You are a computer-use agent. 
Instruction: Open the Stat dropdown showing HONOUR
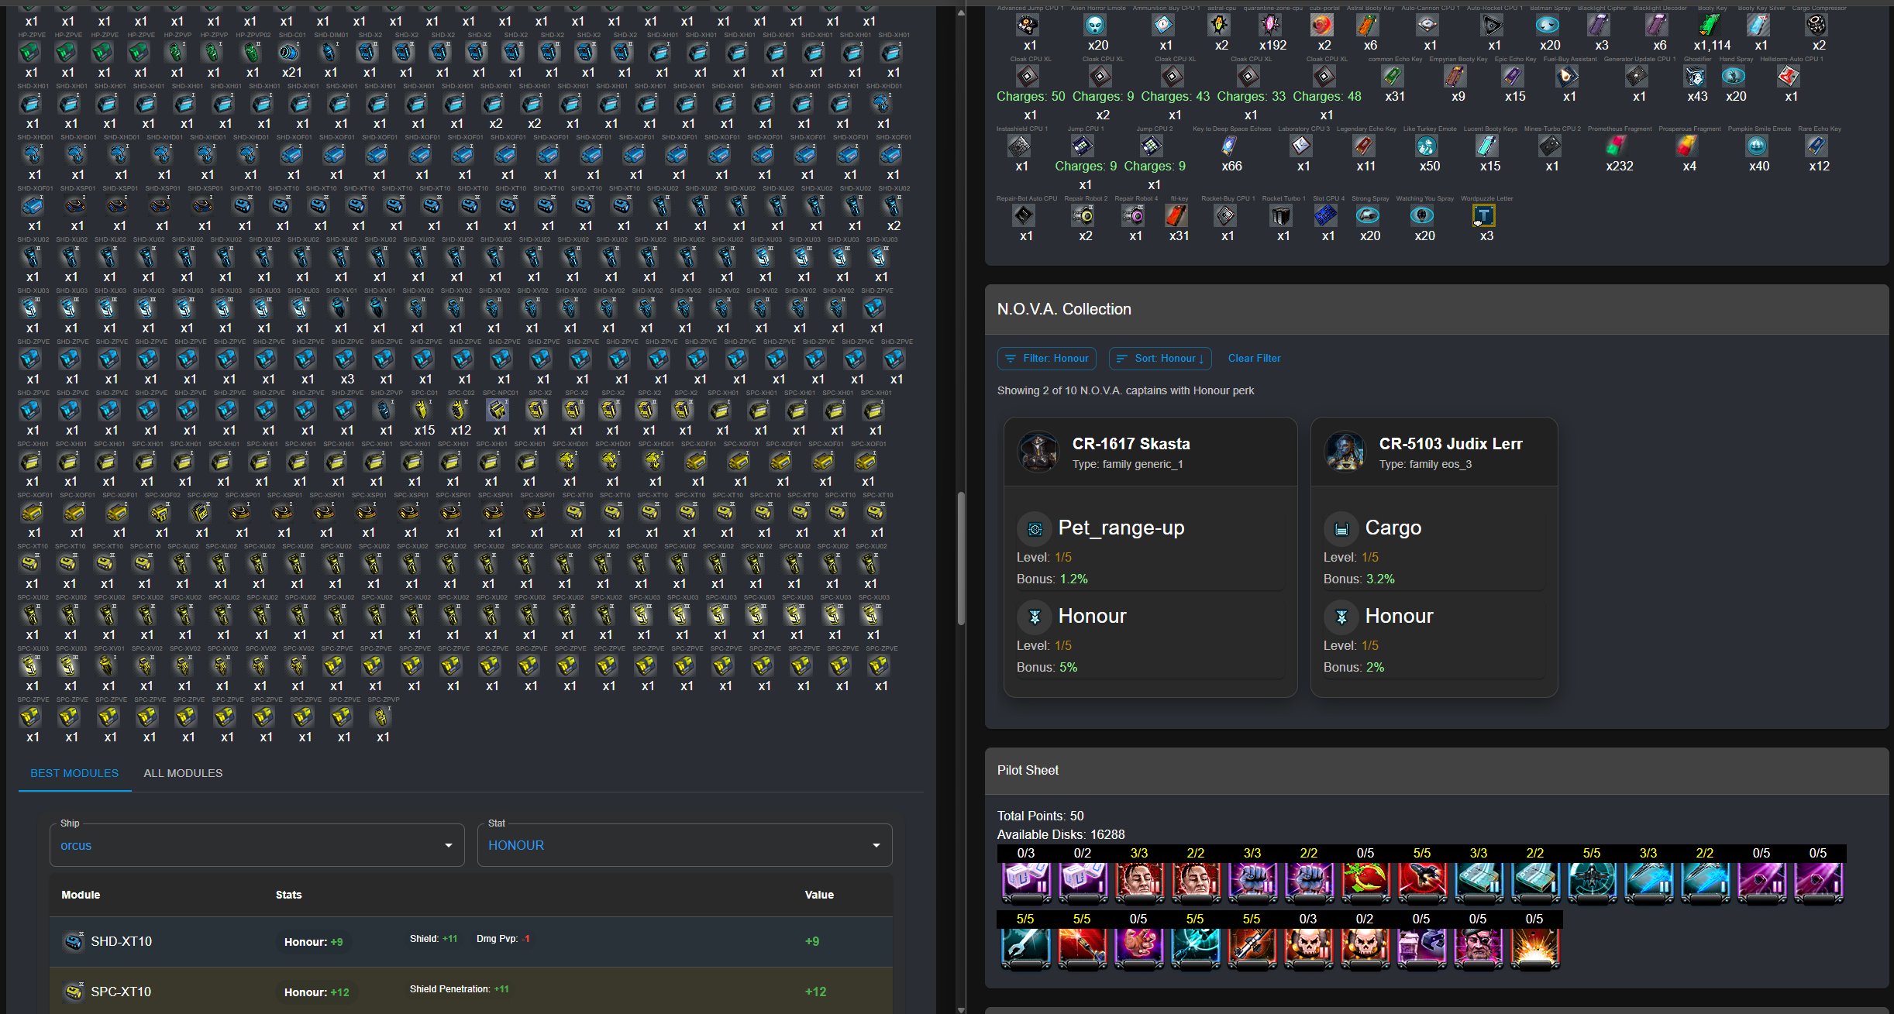[x=684, y=845]
